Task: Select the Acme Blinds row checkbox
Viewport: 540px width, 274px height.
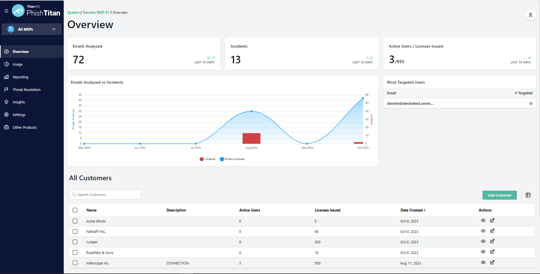Action: pyautogui.click(x=75, y=221)
